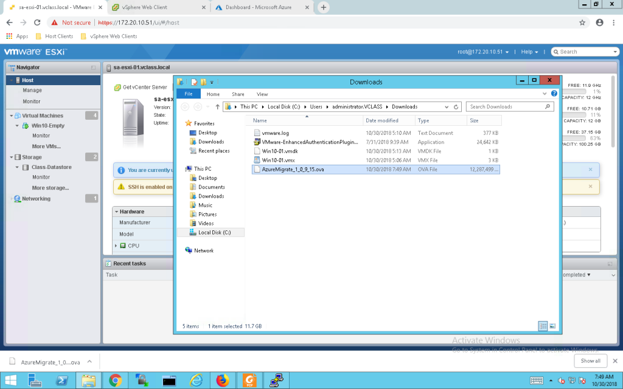
Task: Open the on-screen keyboard tray icon
Action: pyautogui.click(x=537, y=380)
